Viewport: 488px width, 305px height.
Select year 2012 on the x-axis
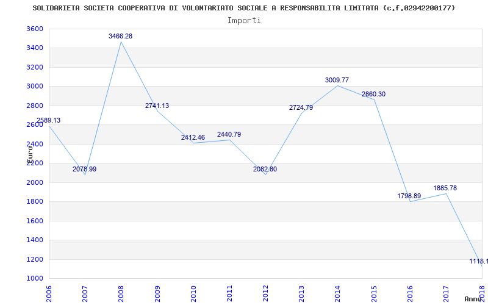[x=265, y=293]
